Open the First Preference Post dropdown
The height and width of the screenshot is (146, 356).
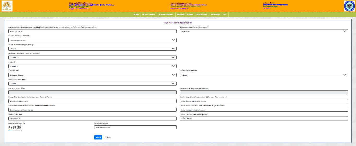[x=92, y=49]
